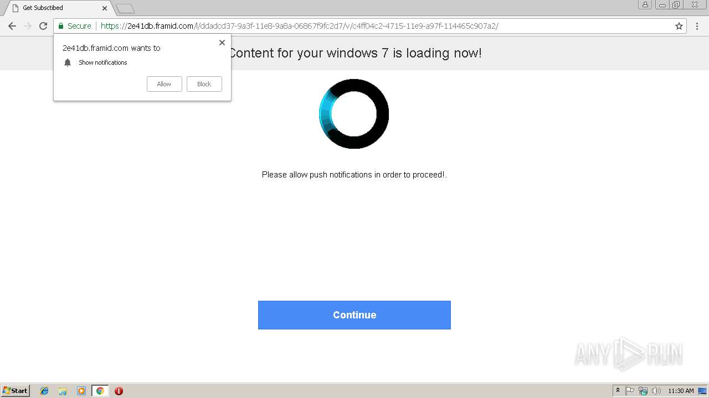
Task: Open a new browser tab
Action: [x=125, y=9]
